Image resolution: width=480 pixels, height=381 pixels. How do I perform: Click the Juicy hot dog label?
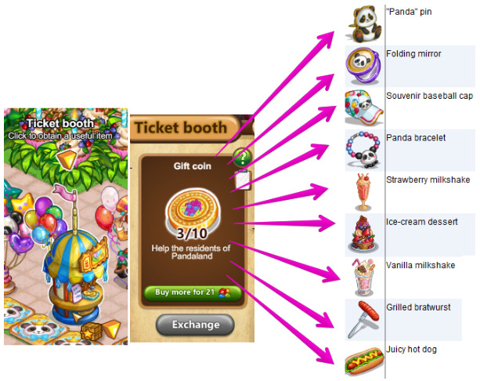(x=411, y=350)
